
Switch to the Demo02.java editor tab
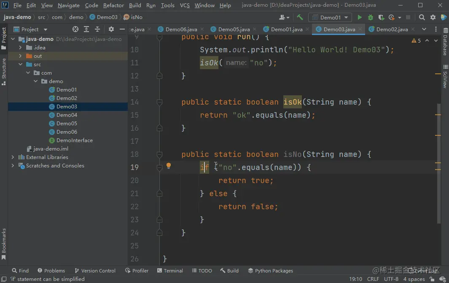(392, 29)
